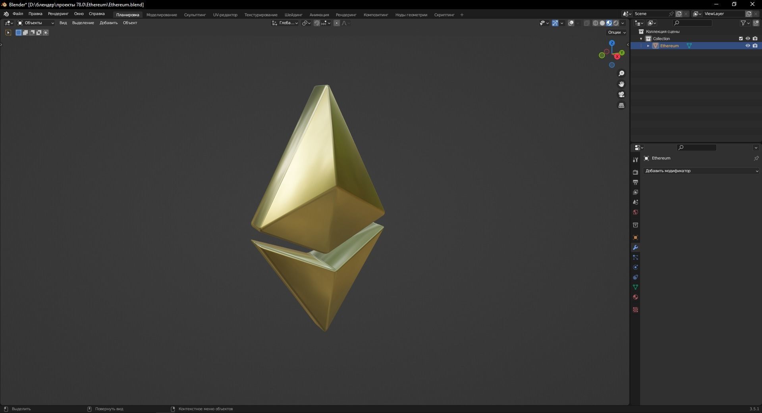Toggle camera view in the viewport

pos(621,94)
